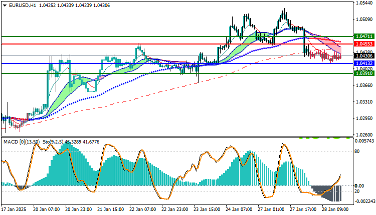Click the 27 Jan 17:00 time label
The image size is (376, 215).
click(303, 209)
